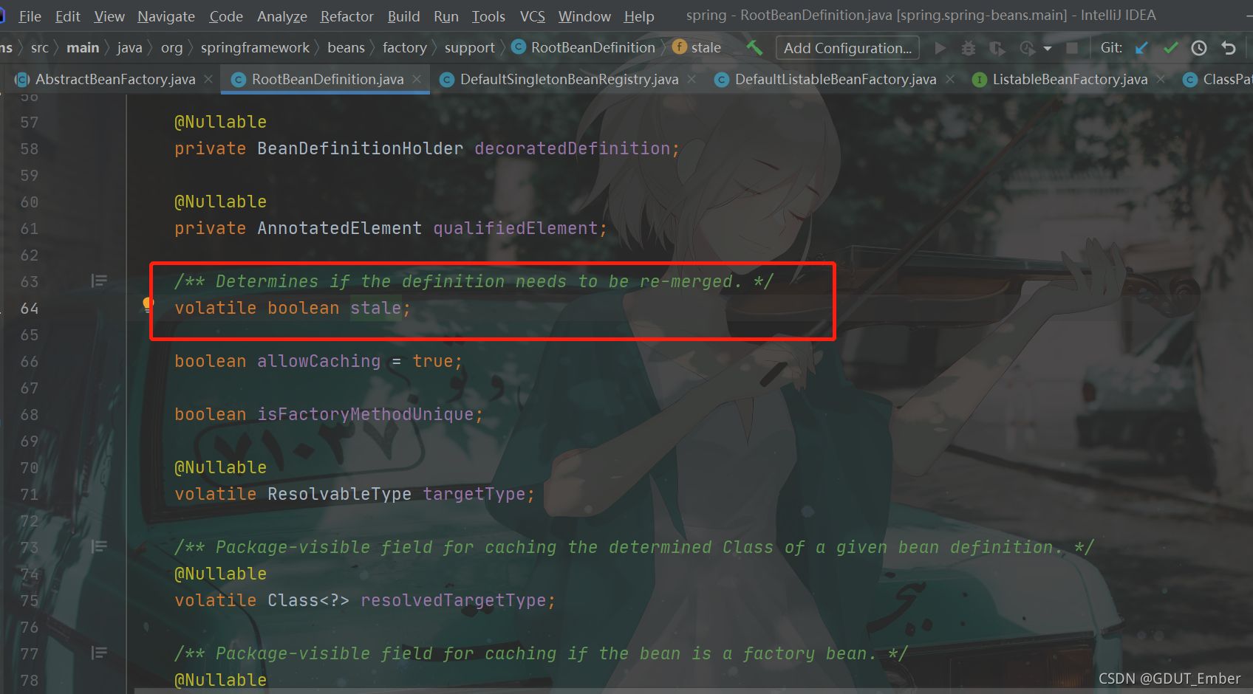Close the AbstractBeanFactory.java tab
This screenshot has width=1253, height=694.
tap(208, 79)
